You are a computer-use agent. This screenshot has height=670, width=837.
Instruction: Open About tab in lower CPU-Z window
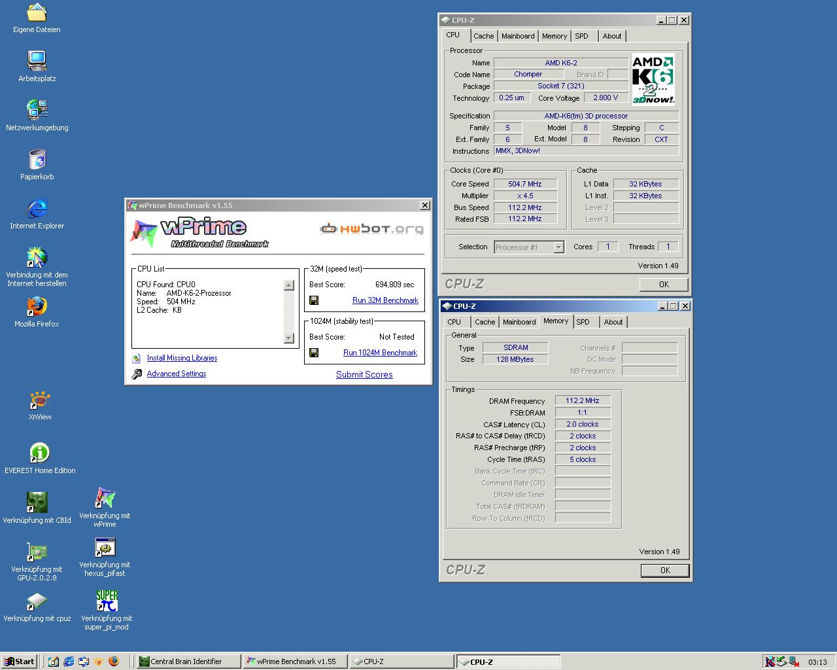(613, 322)
